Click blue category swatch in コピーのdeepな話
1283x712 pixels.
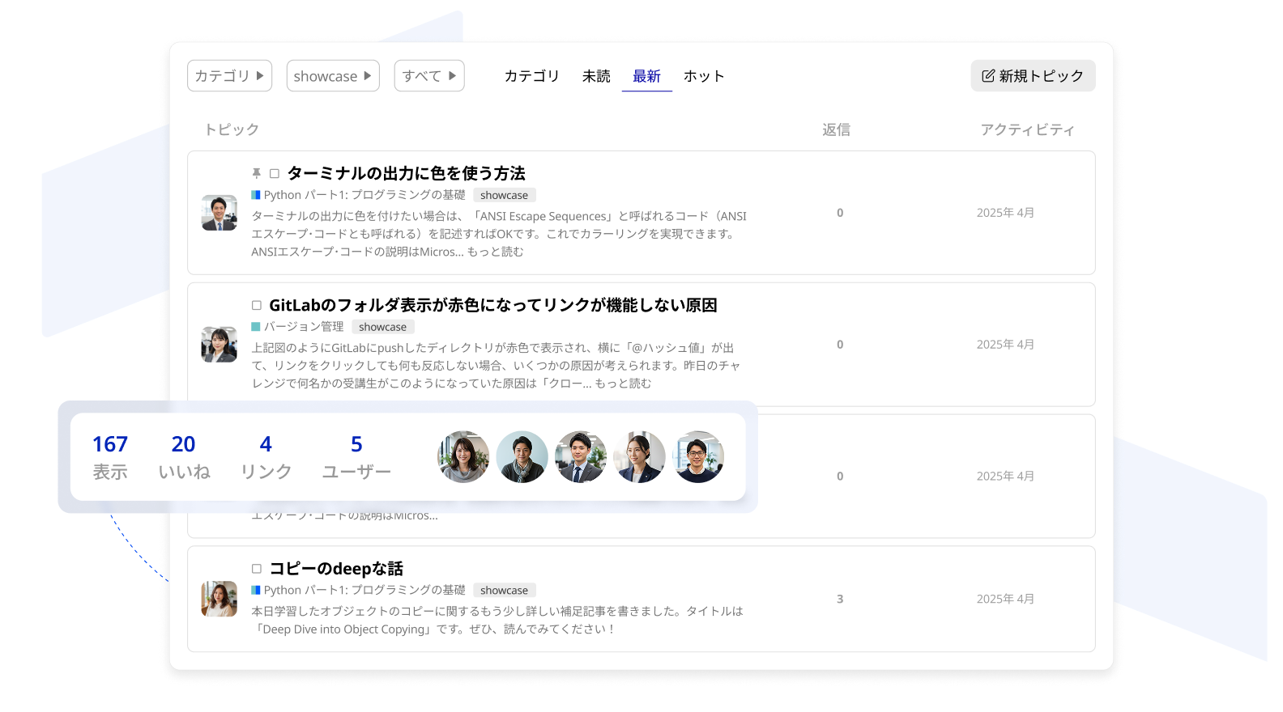pos(256,591)
